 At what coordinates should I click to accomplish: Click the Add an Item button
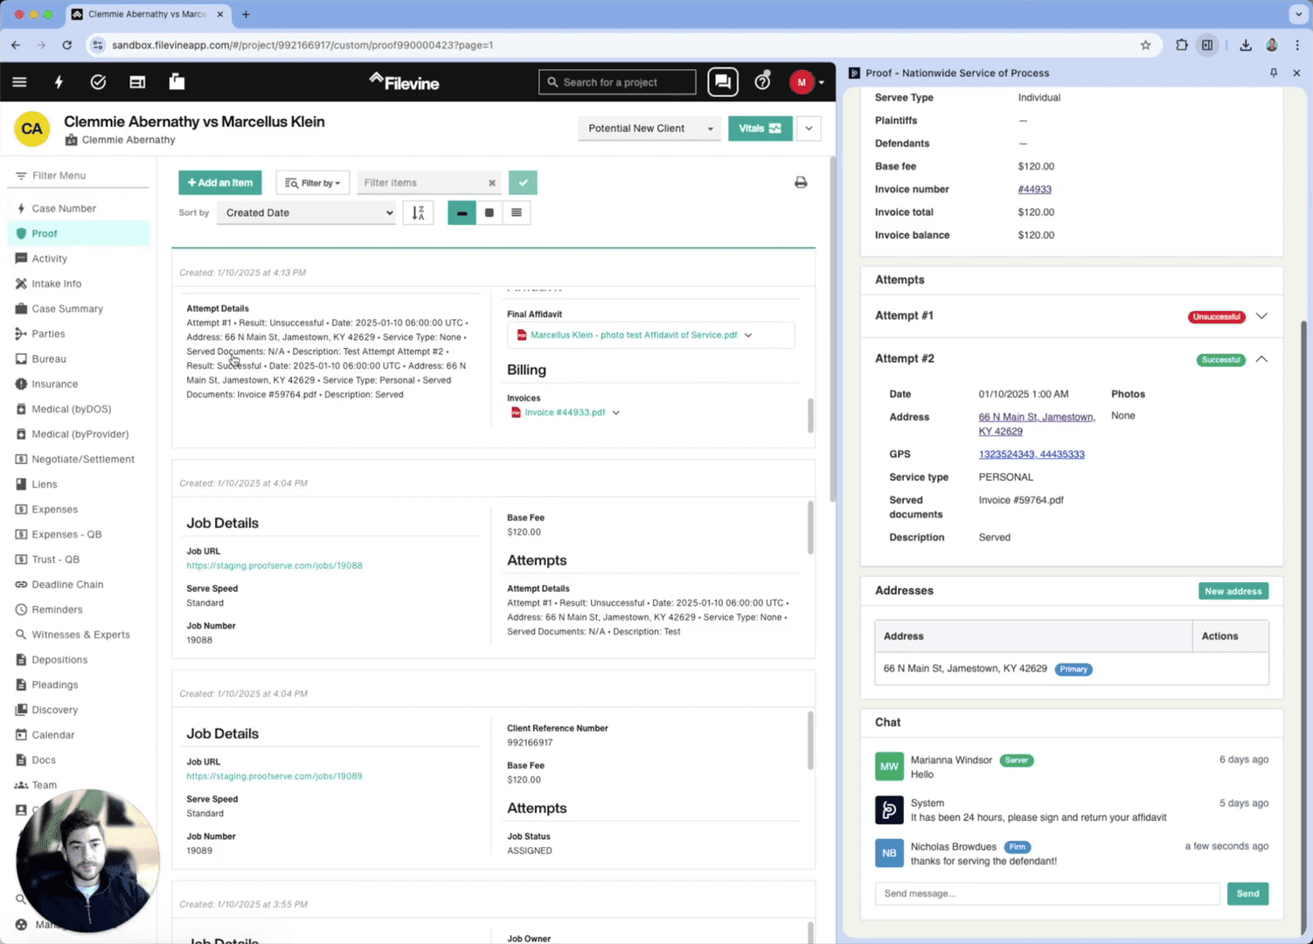[220, 183]
